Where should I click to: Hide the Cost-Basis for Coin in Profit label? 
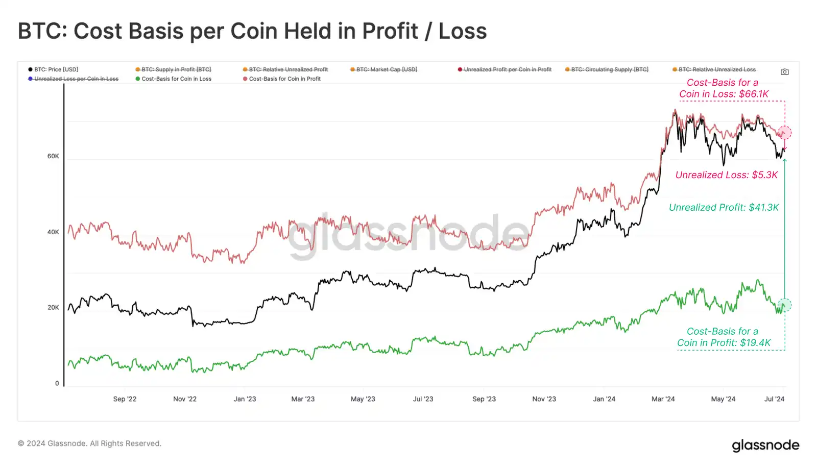(284, 79)
